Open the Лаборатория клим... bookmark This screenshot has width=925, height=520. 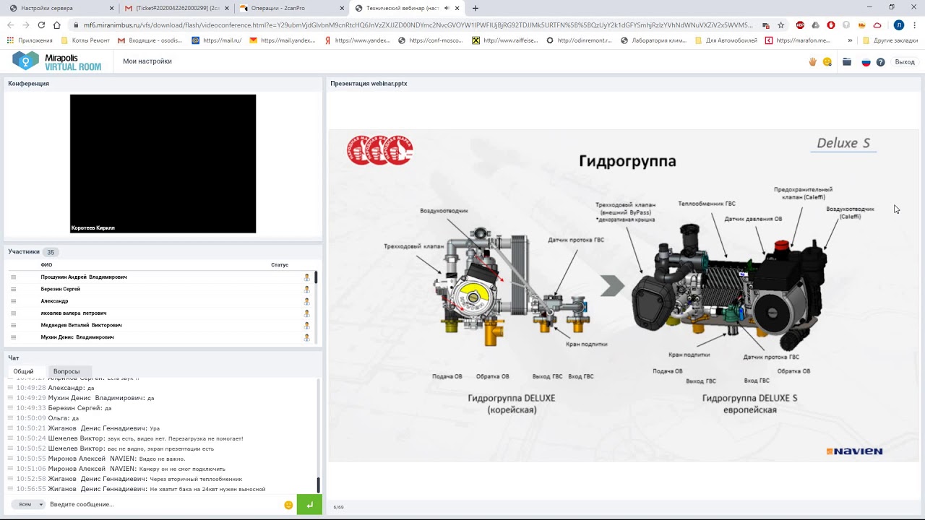pyautogui.click(x=653, y=40)
